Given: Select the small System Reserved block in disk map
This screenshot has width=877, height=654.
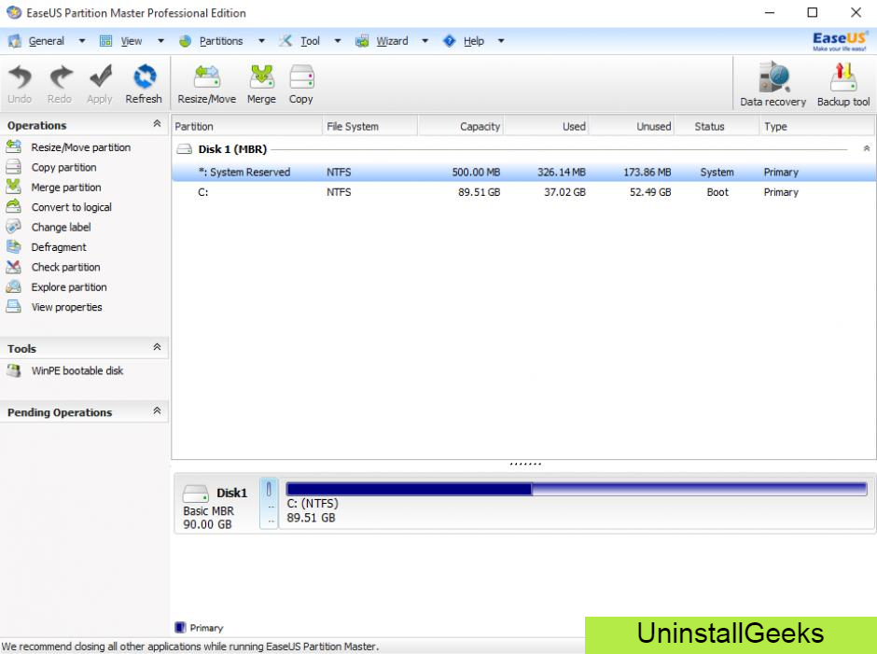Looking at the screenshot, I should [x=269, y=503].
